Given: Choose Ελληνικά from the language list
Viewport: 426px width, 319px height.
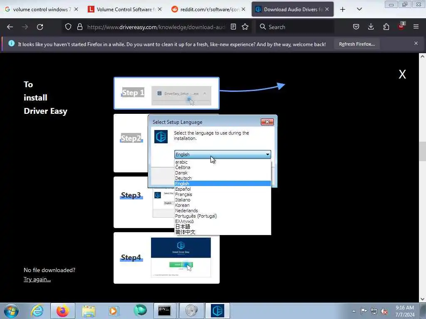Looking at the screenshot, I should [x=223, y=222].
